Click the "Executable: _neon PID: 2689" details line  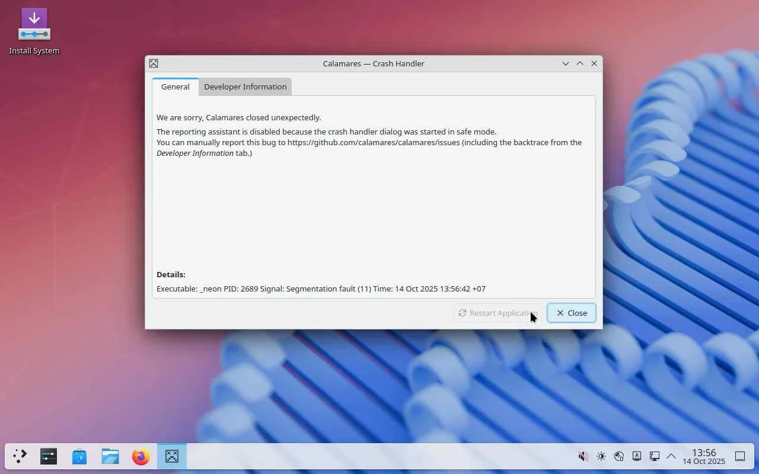click(321, 289)
